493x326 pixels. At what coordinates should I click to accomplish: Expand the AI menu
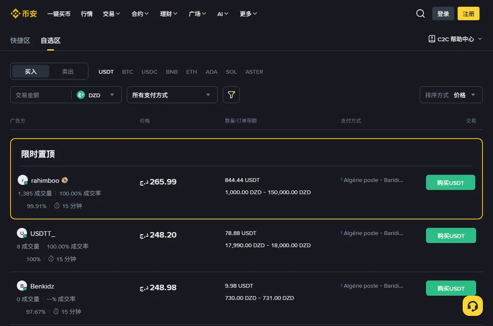[222, 14]
